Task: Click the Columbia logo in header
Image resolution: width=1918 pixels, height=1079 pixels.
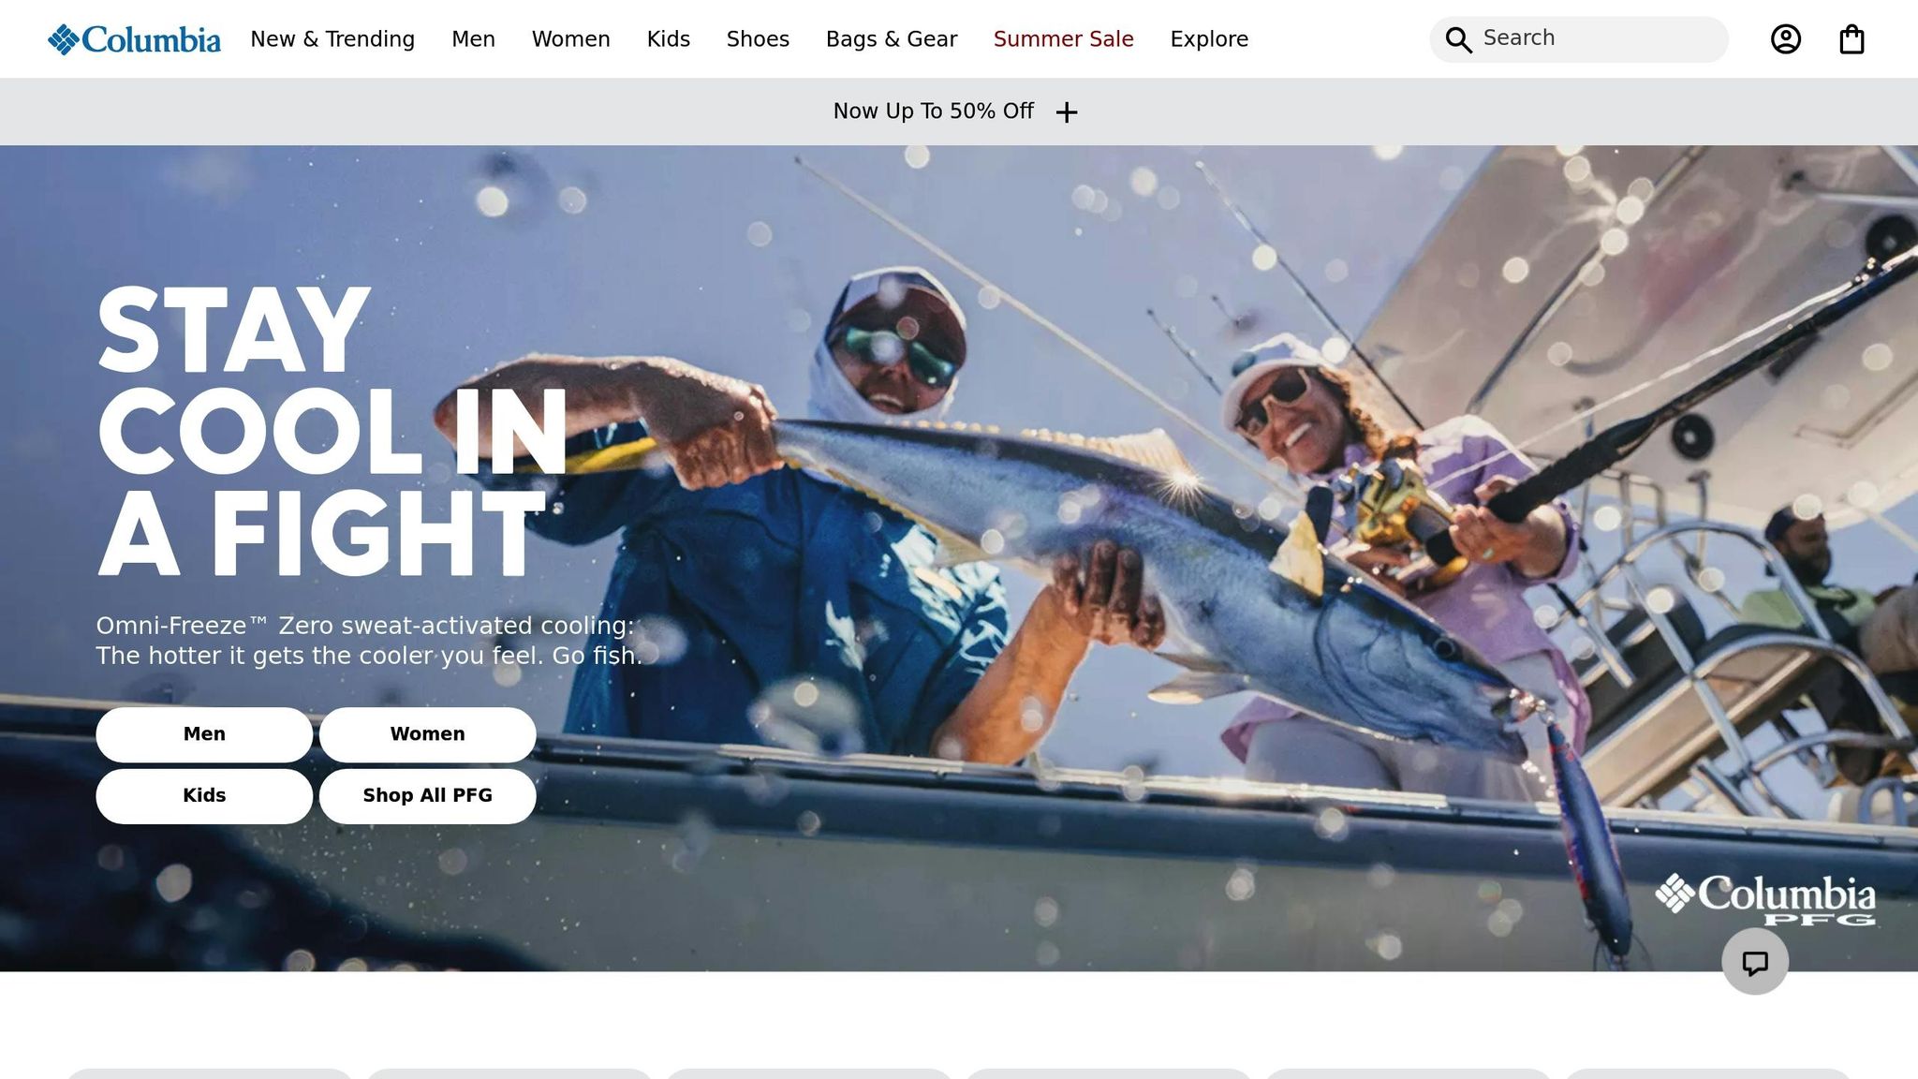Action: [135, 39]
